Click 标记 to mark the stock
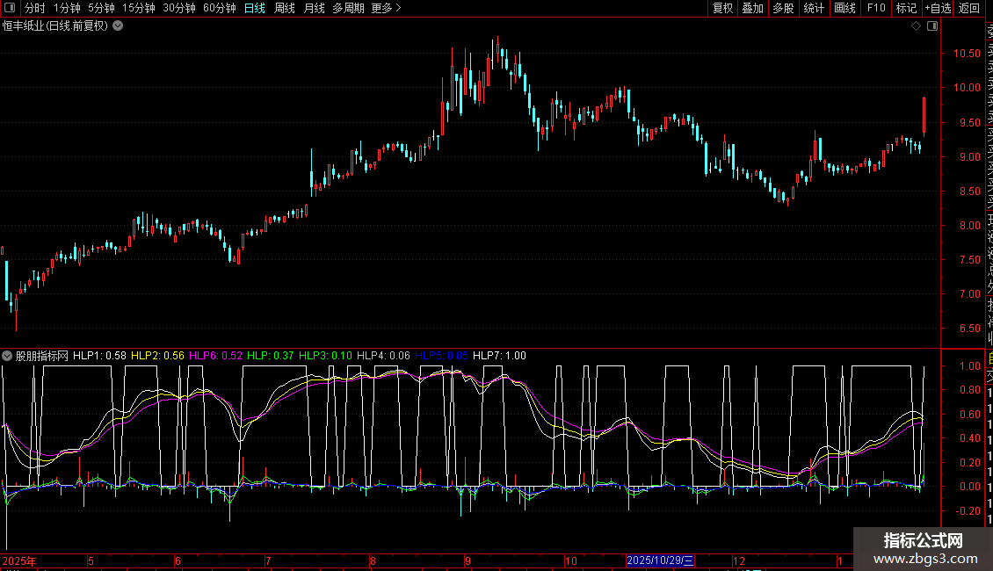The image size is (993, 571). point(906,9)
